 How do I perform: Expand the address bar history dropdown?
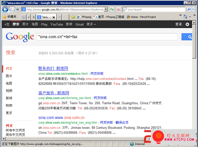click(x=106, y=9)
